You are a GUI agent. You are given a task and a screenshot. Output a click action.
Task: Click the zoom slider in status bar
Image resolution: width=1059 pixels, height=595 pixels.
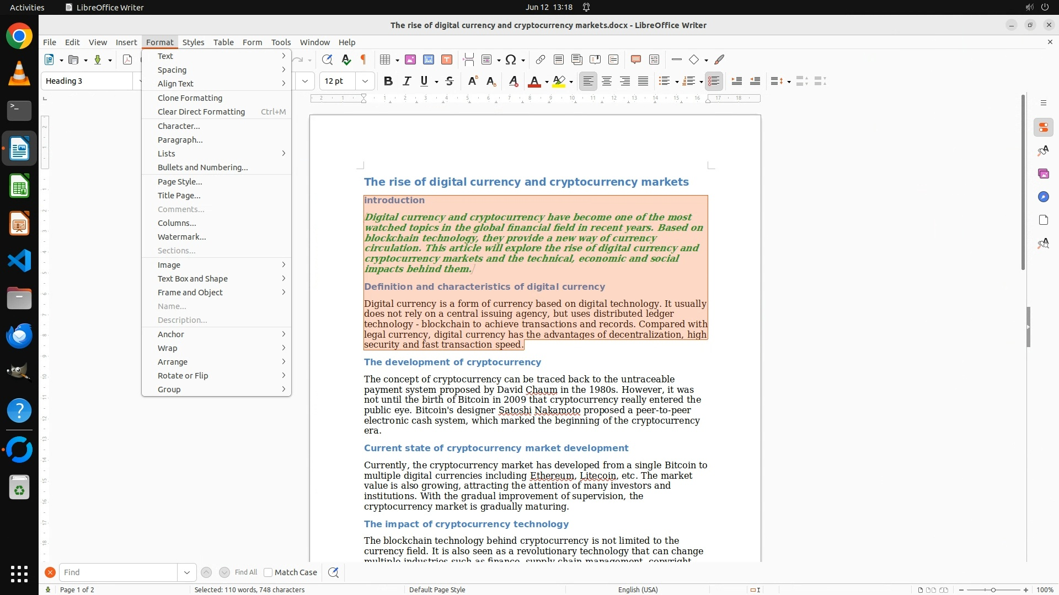(x=993, y=590)
